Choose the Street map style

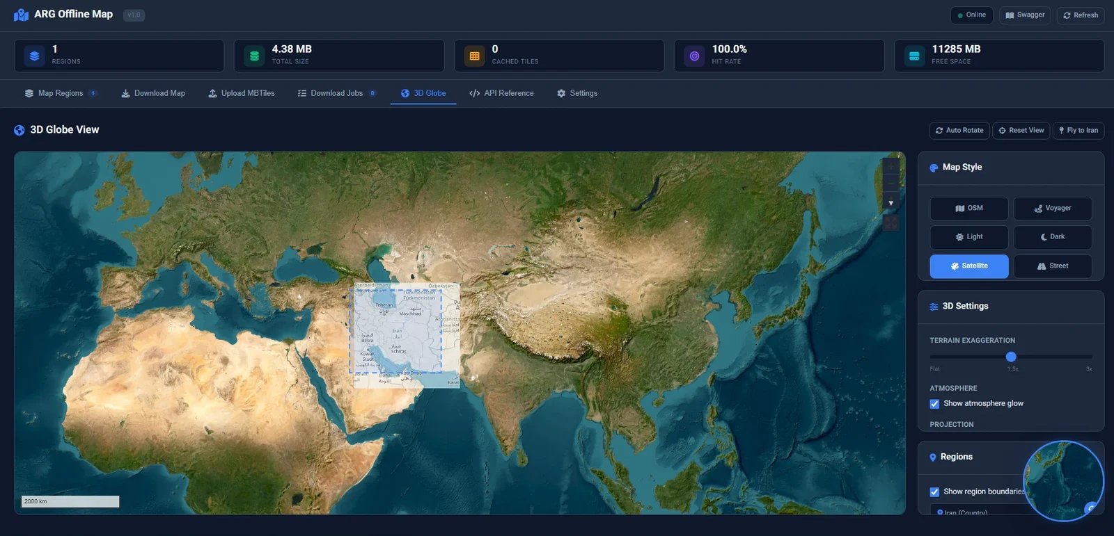(x=1053, y=266)
